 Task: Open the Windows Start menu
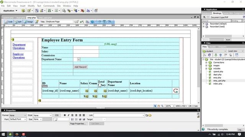click(x=3, y=134)
